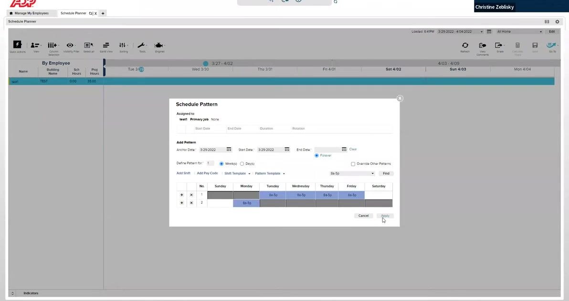Click the Refresh icon
This screenshot has width=569, height=301.
tap(465, 45)
